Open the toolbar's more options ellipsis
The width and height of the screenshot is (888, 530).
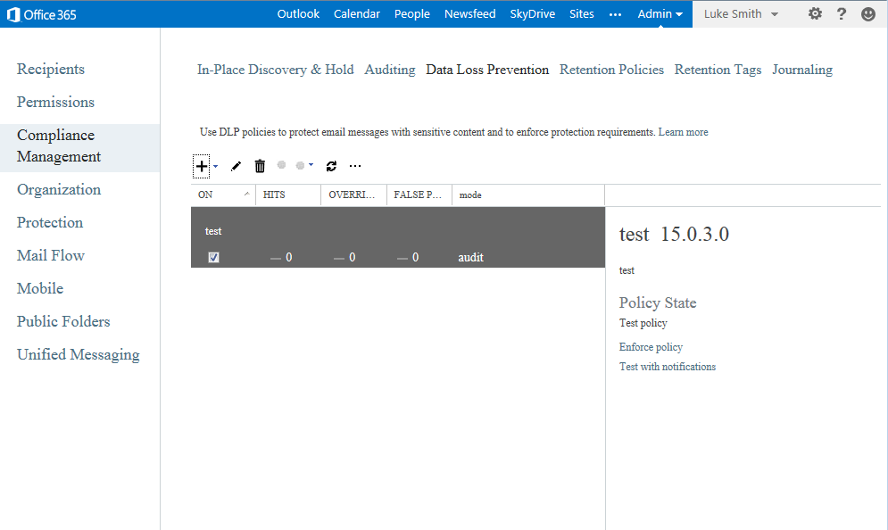click(355, 166)
